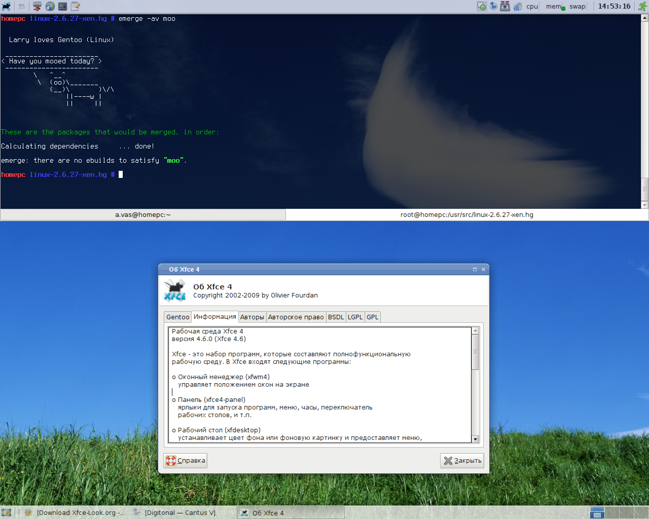Click the Xfce mouse logo in dialog
Screen dimensions: 649x519
coord(174,290)
